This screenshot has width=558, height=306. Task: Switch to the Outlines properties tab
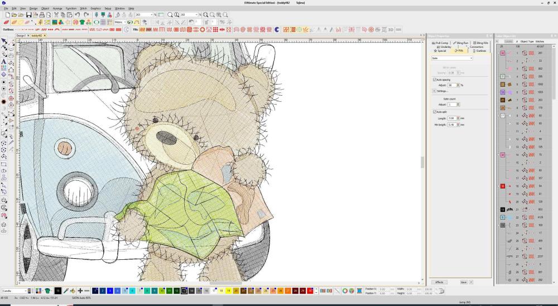(x=479, y=51)
